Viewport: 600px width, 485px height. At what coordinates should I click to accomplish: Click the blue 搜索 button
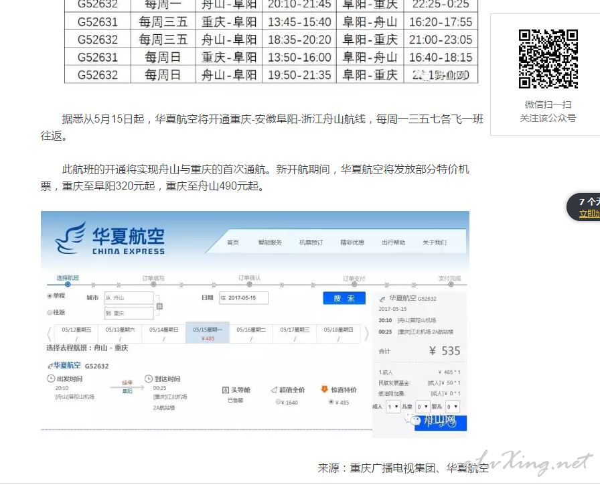pyautogui.click(x=344, y=298)
